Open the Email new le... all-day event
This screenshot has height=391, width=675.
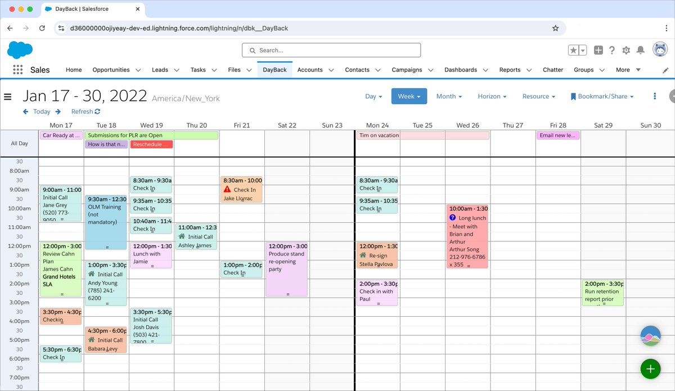point(557,135)
